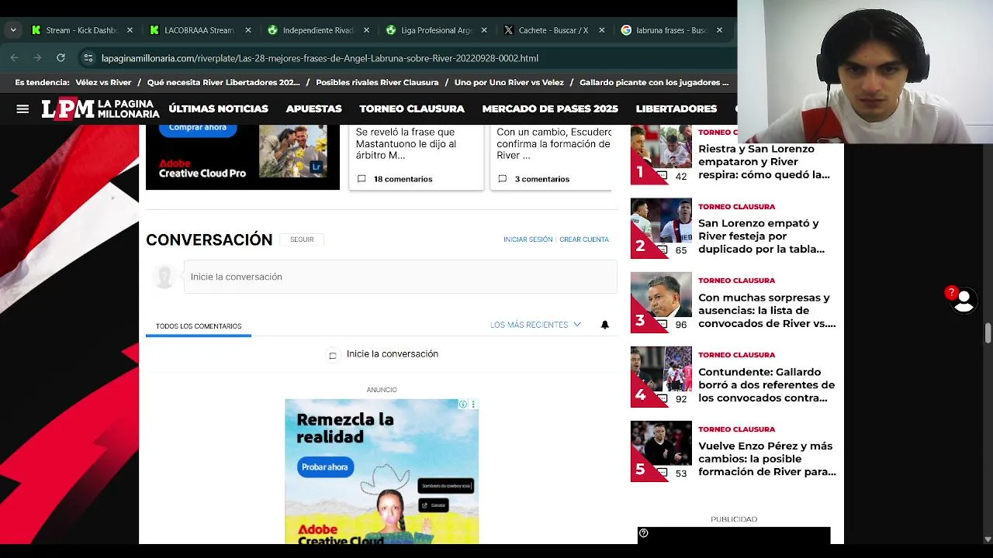Open Gallardo picante con los jugadores link

(654, 82)
